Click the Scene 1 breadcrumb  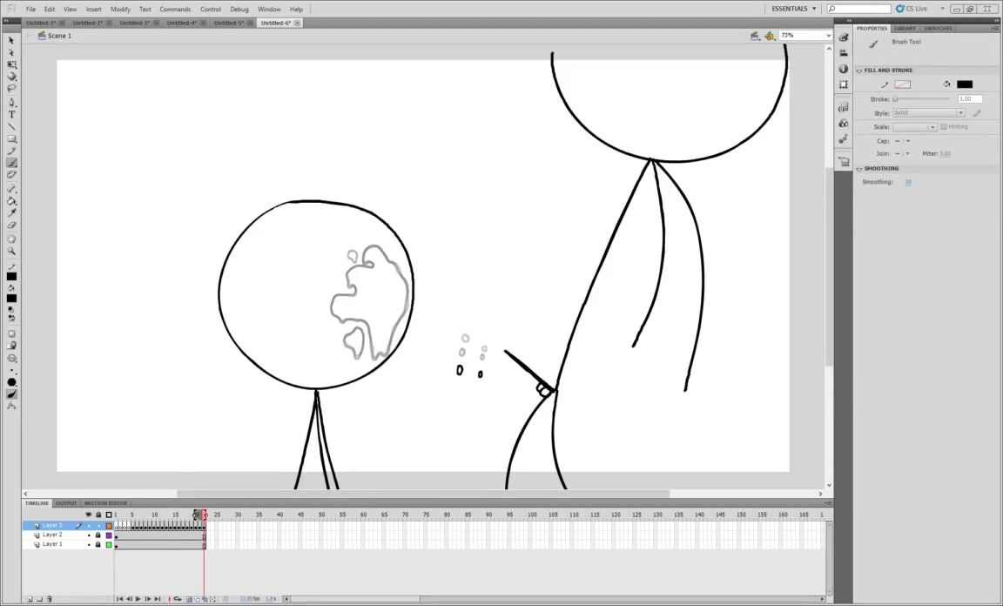click(59, 36)
